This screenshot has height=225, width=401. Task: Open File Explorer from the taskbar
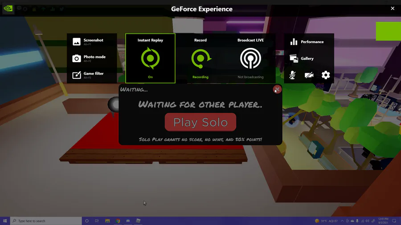(x=107, y=221)
